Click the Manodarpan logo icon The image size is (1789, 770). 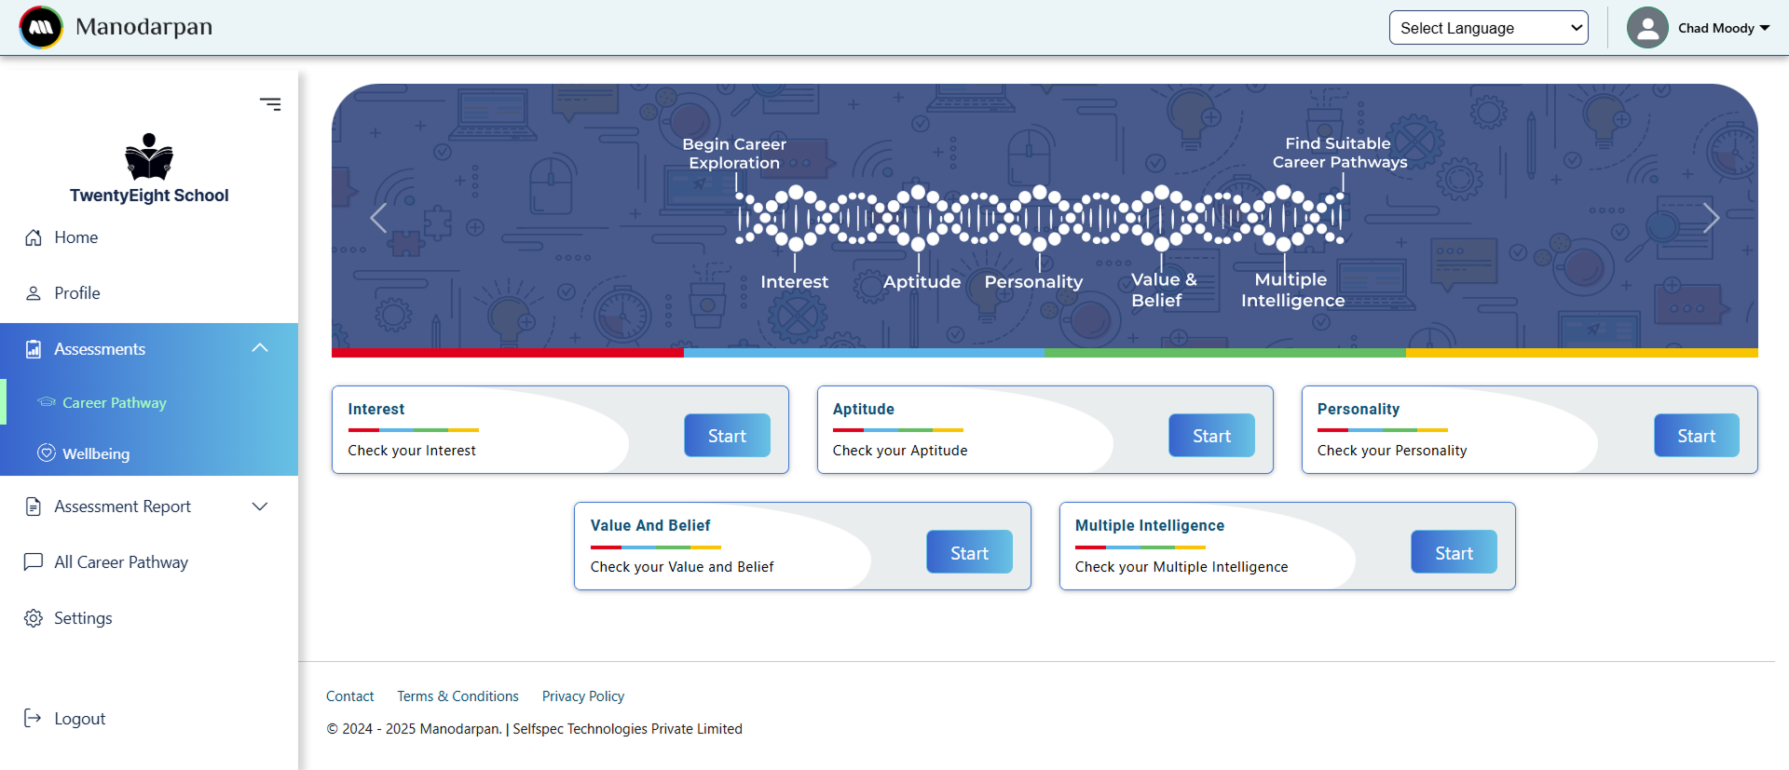click(x=41, y=27)
